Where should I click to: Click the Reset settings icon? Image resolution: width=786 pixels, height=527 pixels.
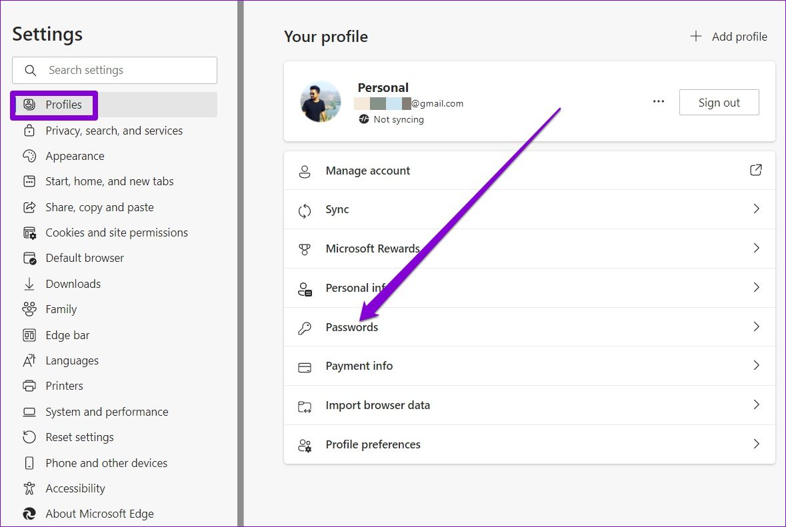pyautogui.click(x=29, y=437)
